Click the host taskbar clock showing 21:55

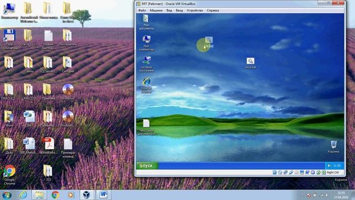[x=341, y=195]
